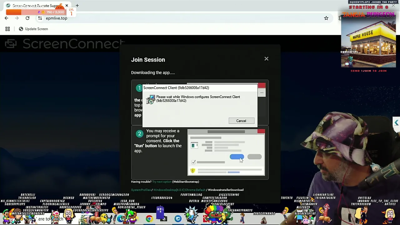Select WindowsDesktop Chrome Default breadcrumb link
The height and width of the screenshot is (225, 400).
point(179,190)
